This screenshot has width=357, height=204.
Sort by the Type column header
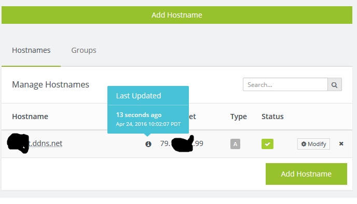click(x=238, y=116)
